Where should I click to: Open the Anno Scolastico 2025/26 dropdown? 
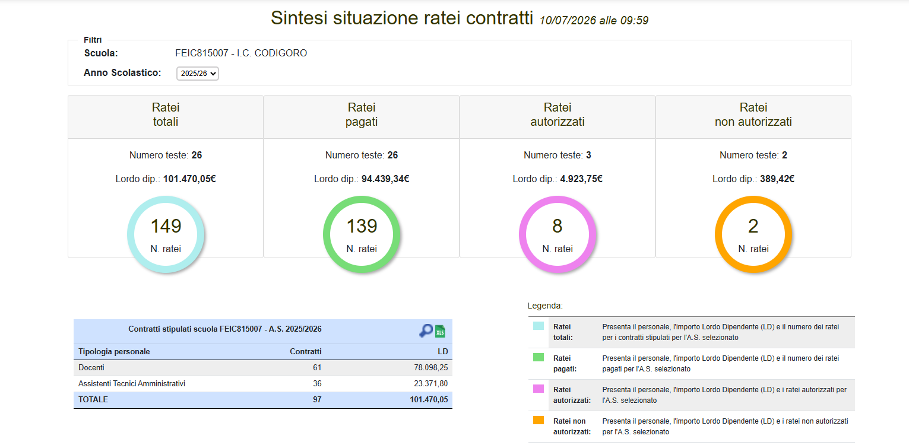click(x=198, y=74)
